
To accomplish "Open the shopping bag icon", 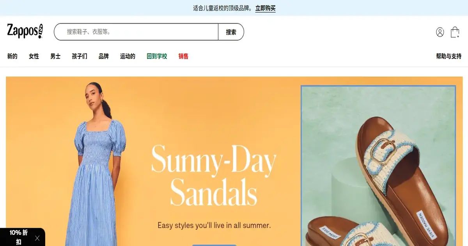I will pyautogui.click(x=455, y=32).
